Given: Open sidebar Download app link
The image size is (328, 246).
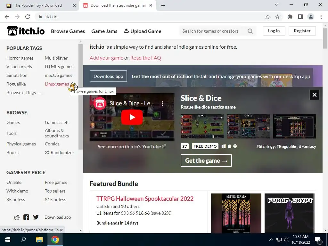Looking at the screenshot, I should pos(58,217).
